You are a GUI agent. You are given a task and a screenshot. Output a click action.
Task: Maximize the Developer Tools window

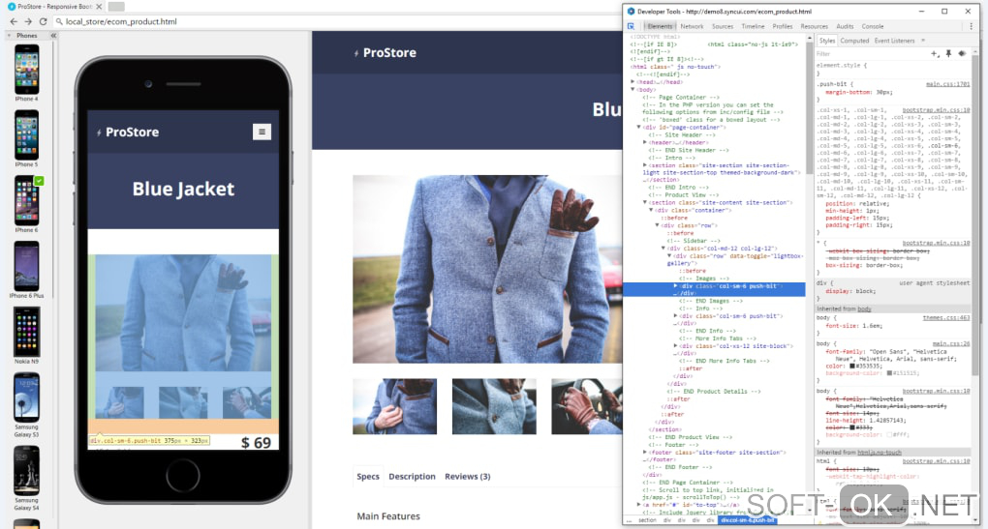pyautogui.click(x=944, y=12)
